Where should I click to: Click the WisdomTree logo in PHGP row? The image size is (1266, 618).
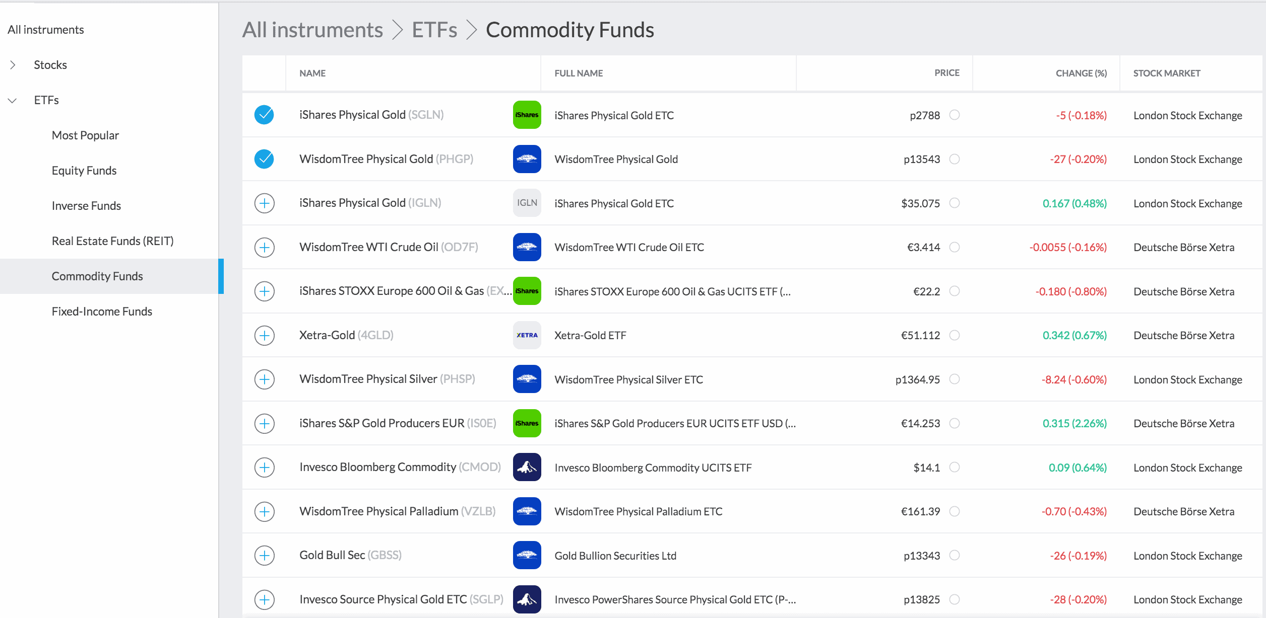(x=527, y=159)
